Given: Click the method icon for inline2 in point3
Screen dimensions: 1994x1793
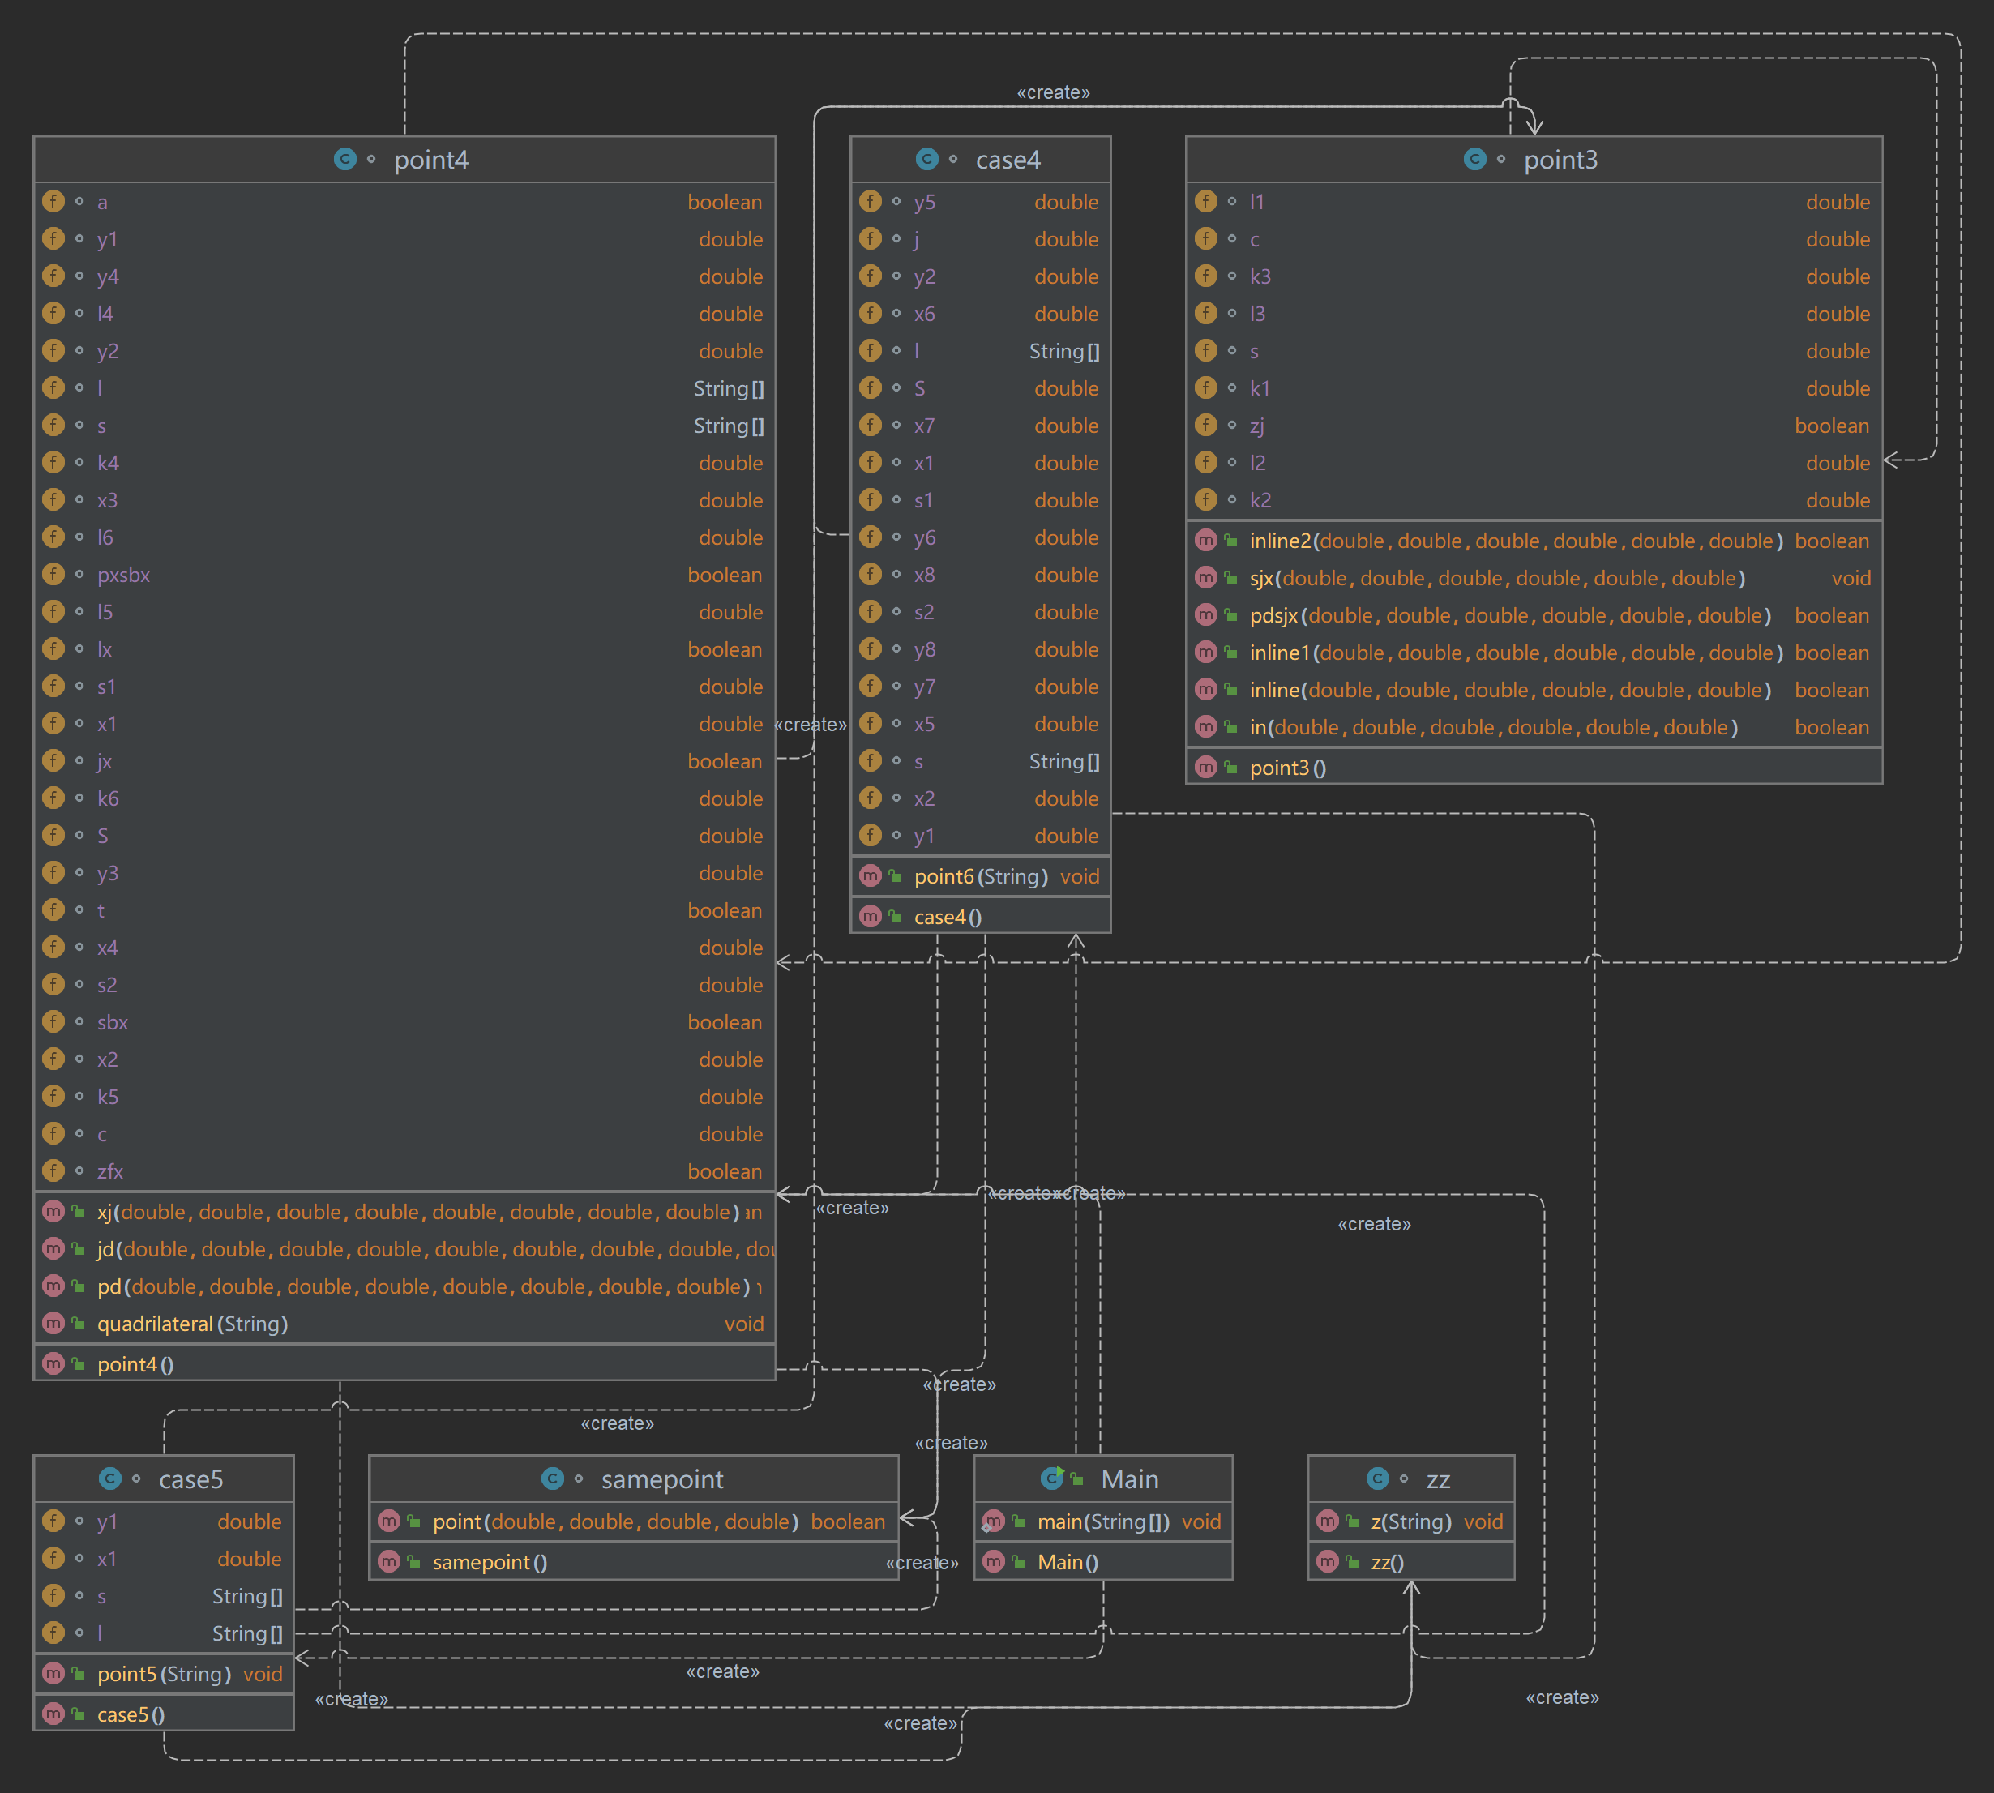Looking at the screenshot, I should (x=1206, y=540).
